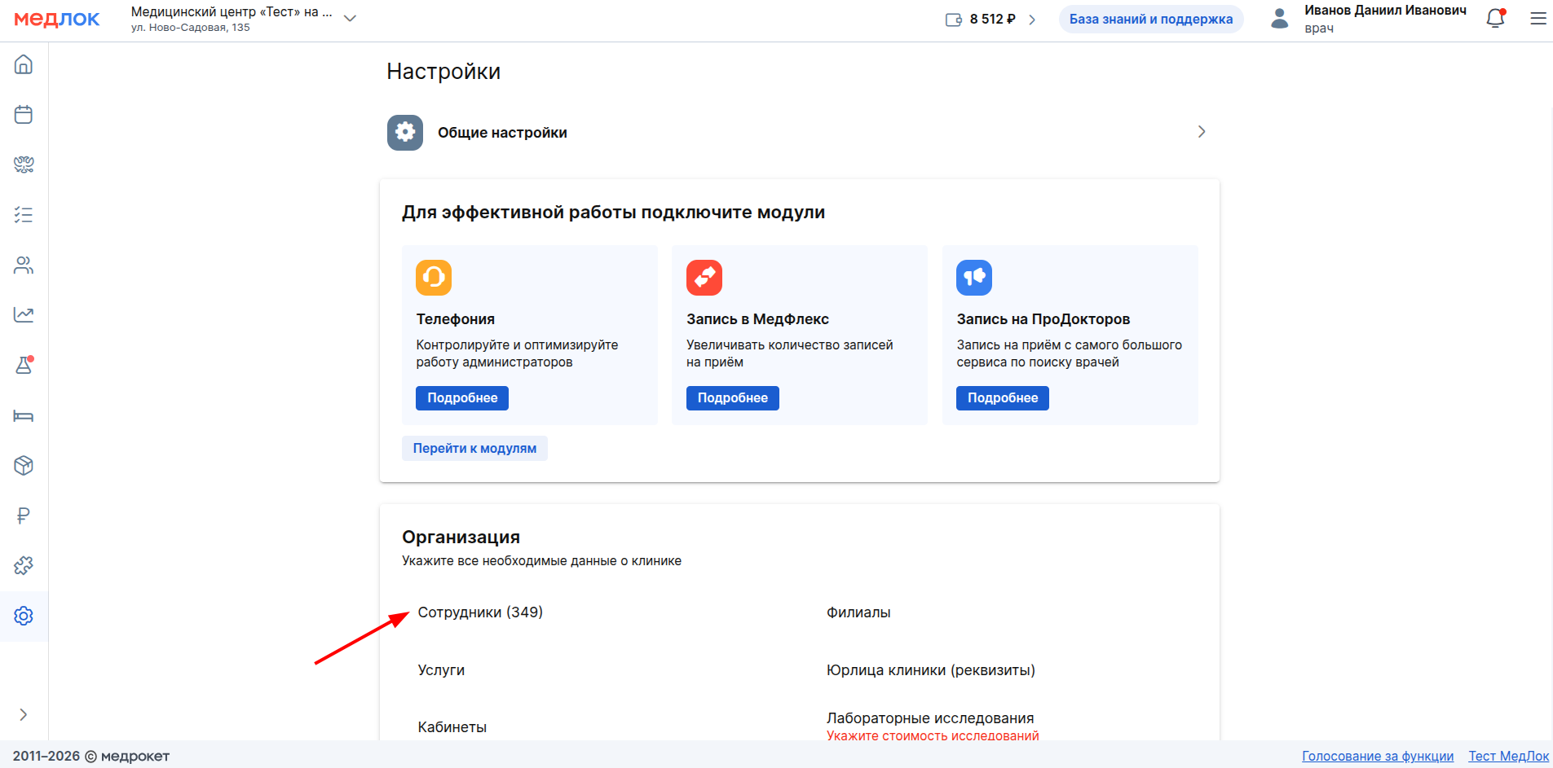
Task: Expand the left sidebar with chevron
Action: [24, 714]
